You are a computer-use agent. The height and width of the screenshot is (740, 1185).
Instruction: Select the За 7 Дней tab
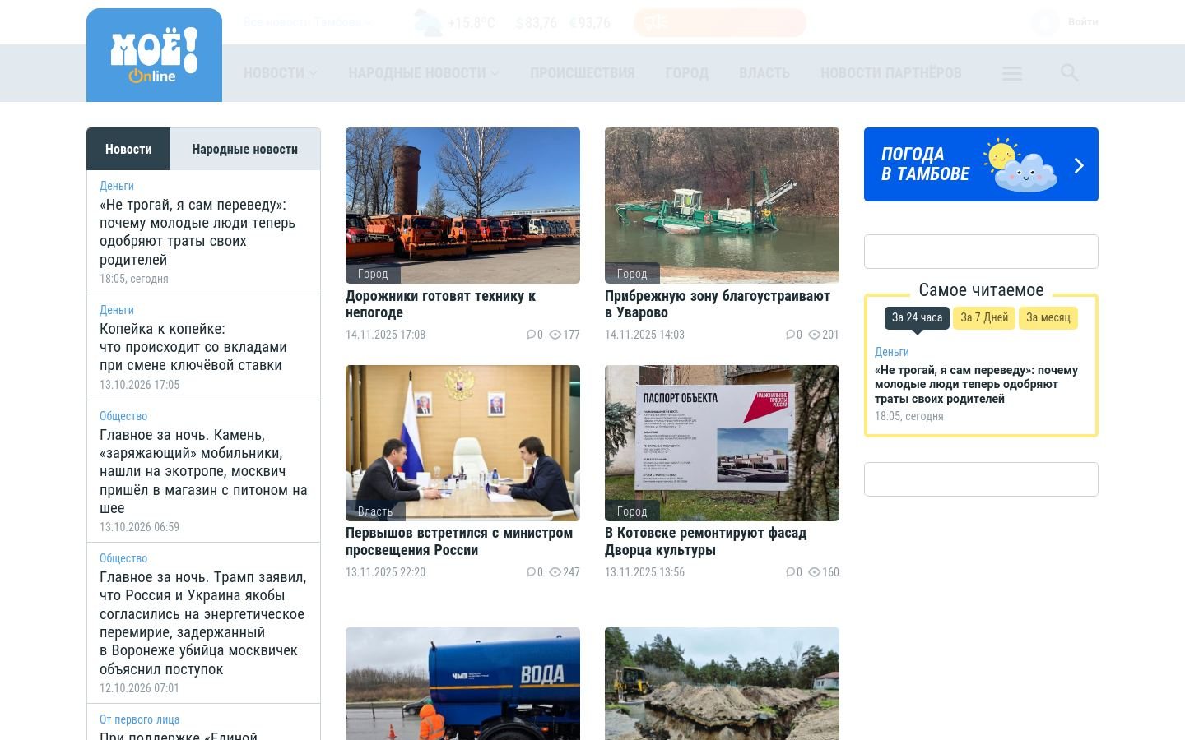[x=984, y=317]
